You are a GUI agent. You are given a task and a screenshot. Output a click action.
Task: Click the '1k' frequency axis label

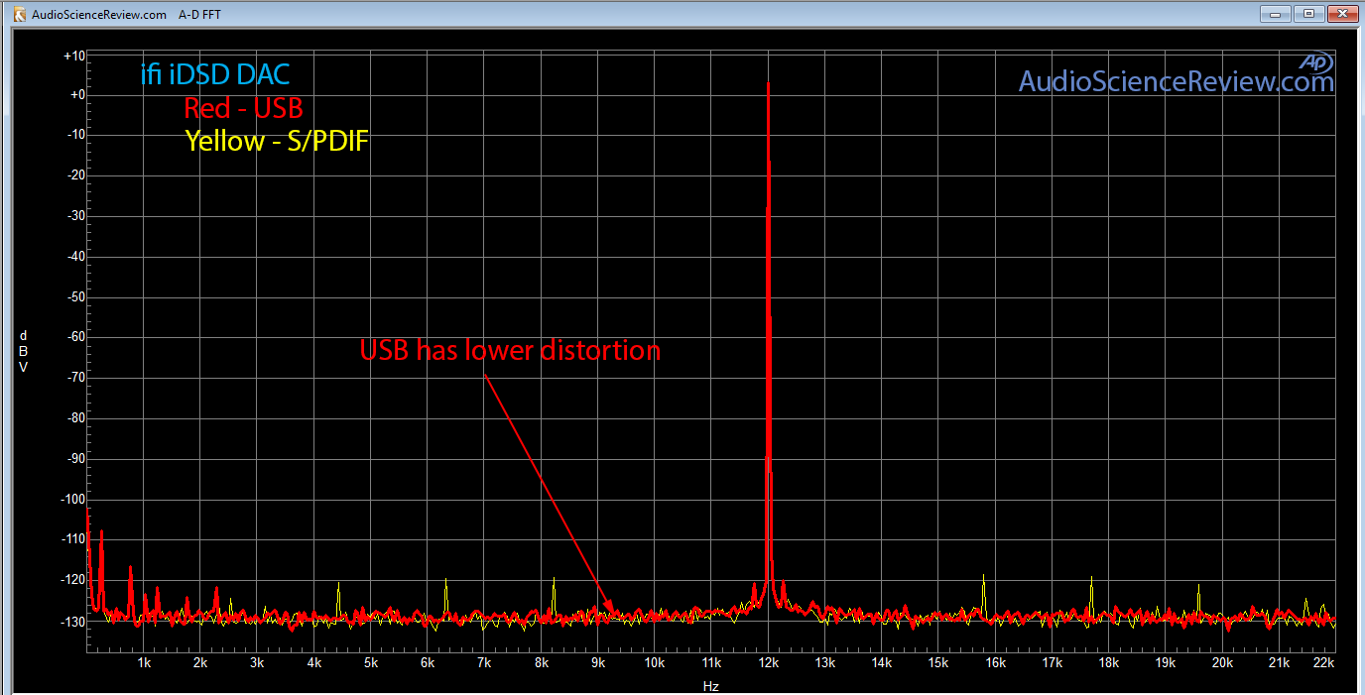click(144, 662)
